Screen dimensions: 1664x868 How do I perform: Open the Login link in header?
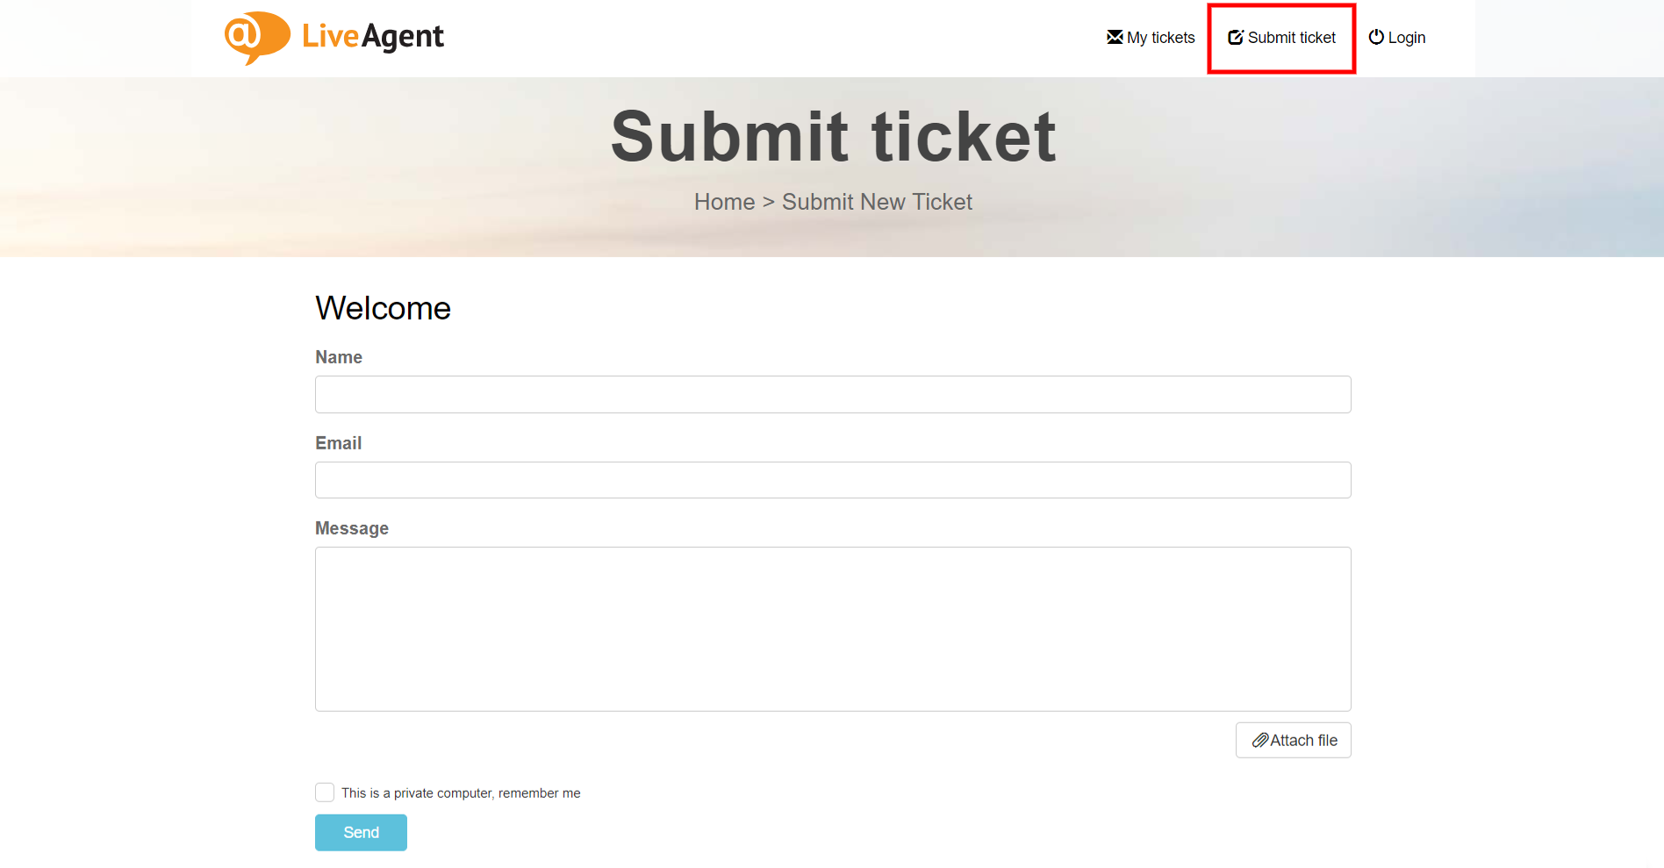pos(1406,38)
